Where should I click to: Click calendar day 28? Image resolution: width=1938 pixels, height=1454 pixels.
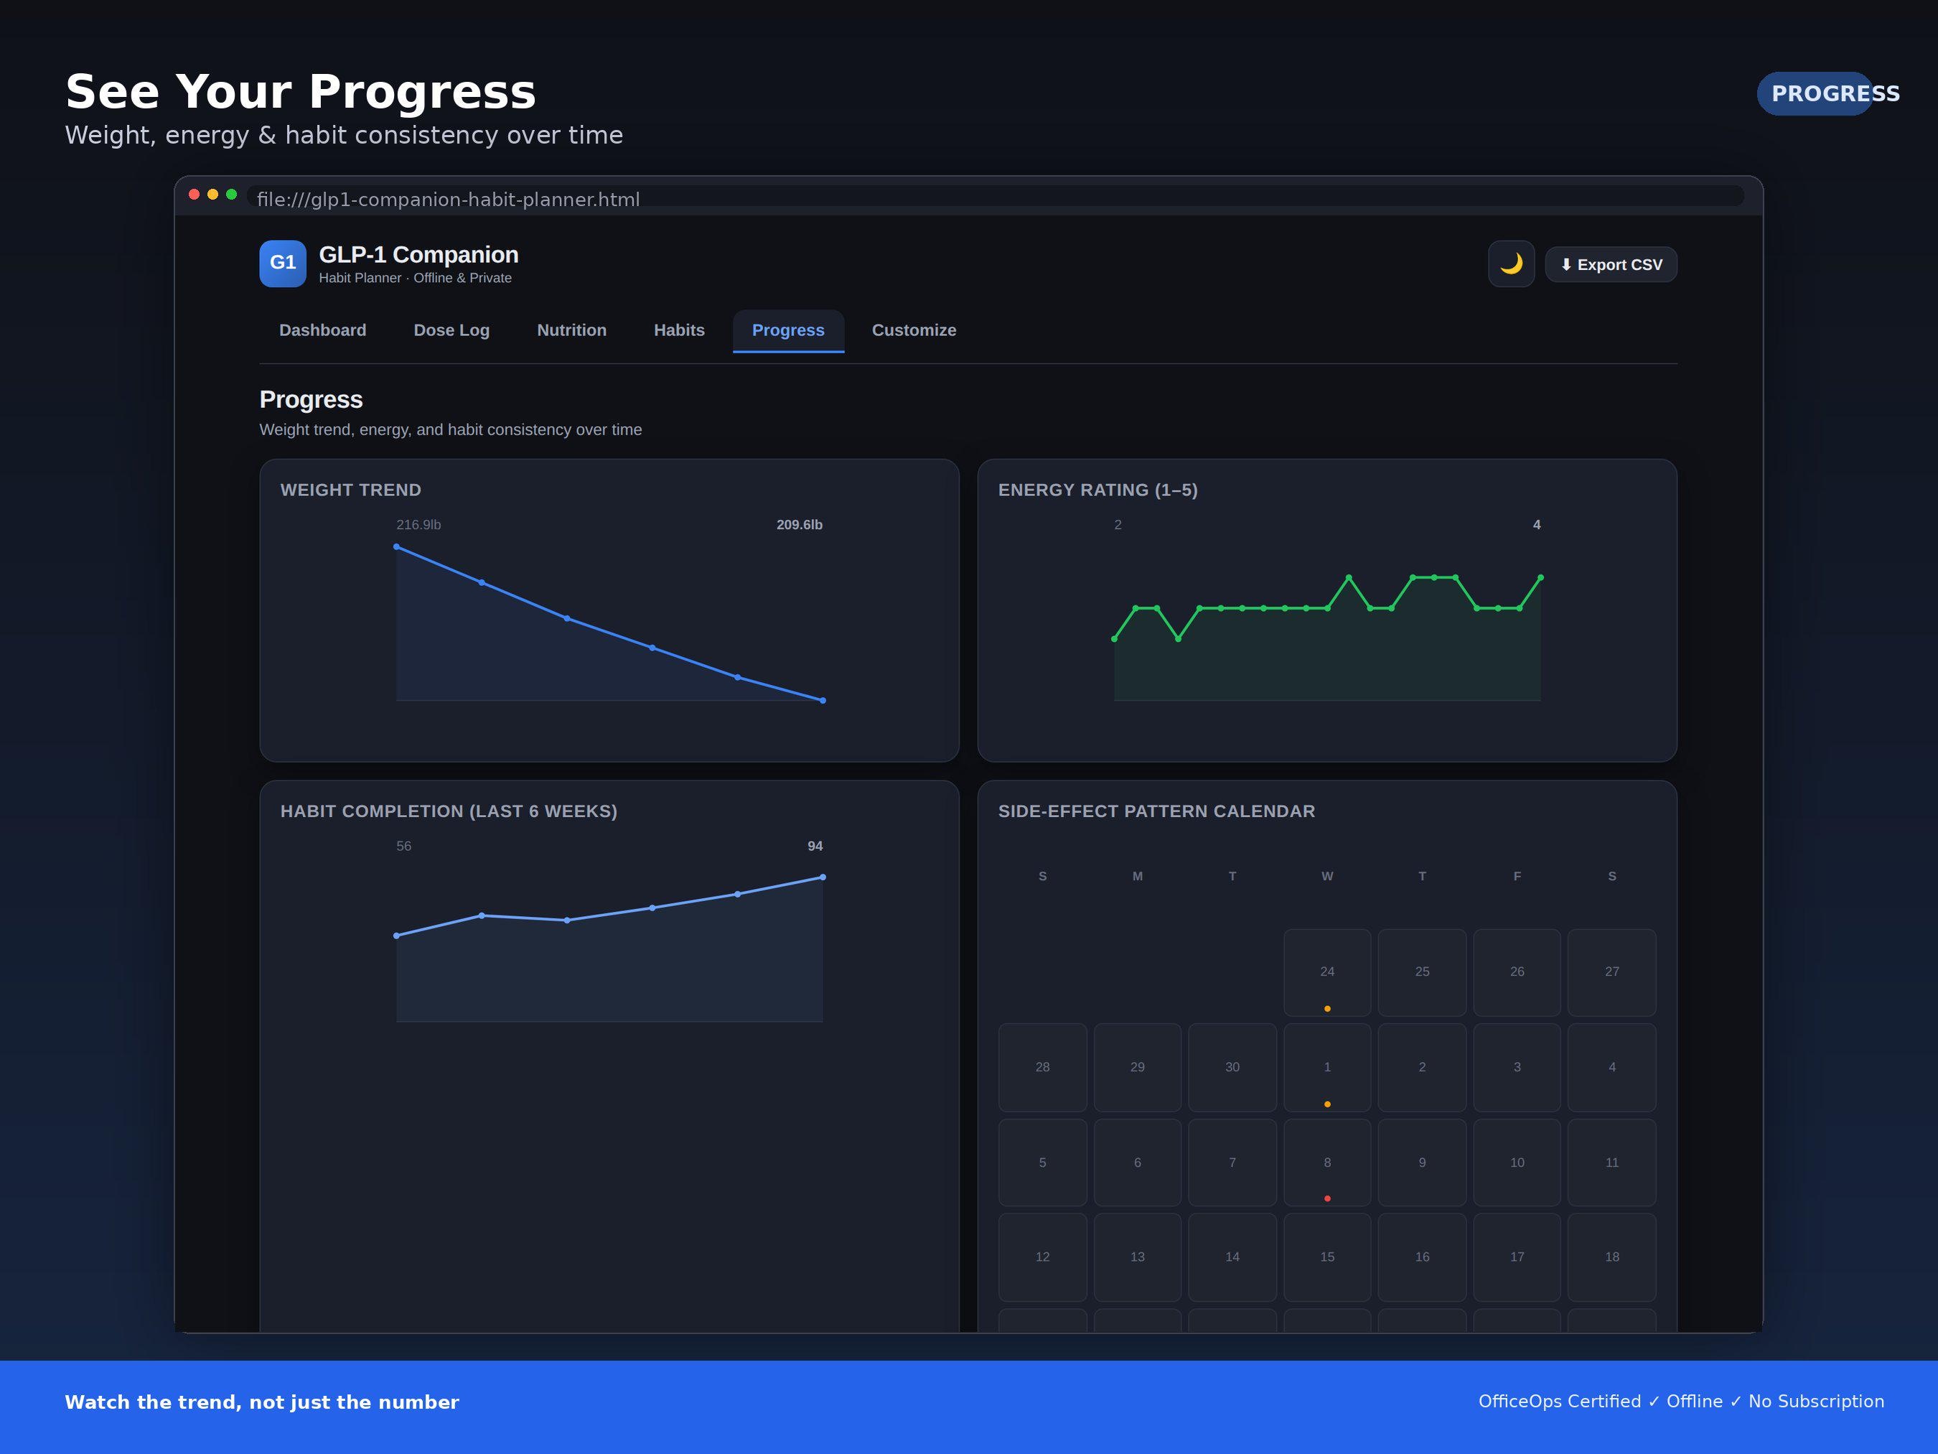1043,1068
